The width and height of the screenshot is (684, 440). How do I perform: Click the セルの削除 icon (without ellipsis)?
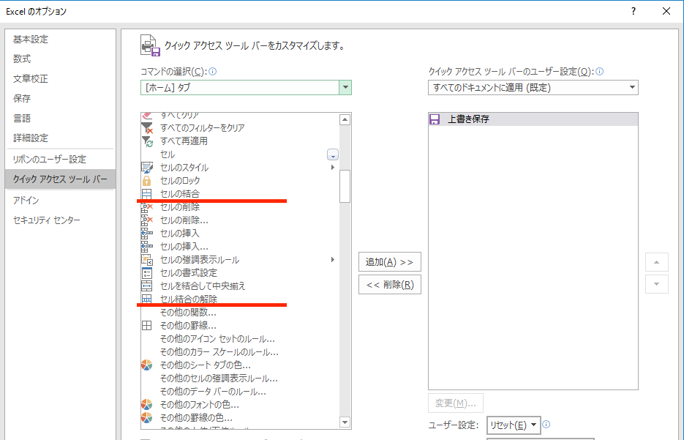pyautogui.click(x=147, y=207)
